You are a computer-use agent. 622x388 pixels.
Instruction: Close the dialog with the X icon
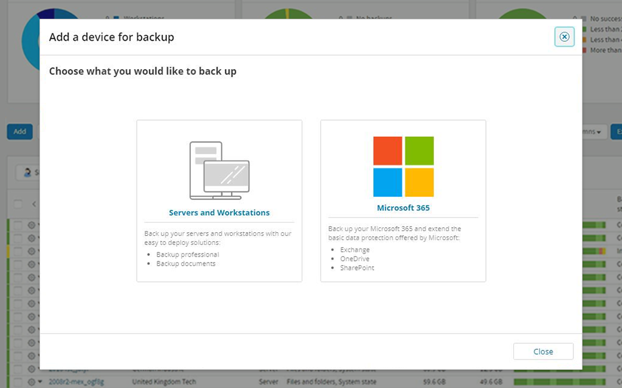coord(564,37)
